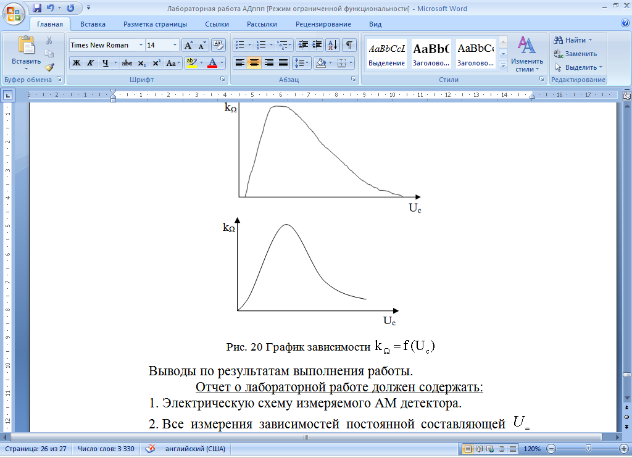The width and height of the screenshot is (632, 458).
Task: Open the Выделить selection menu
Action: pos(578,67)
